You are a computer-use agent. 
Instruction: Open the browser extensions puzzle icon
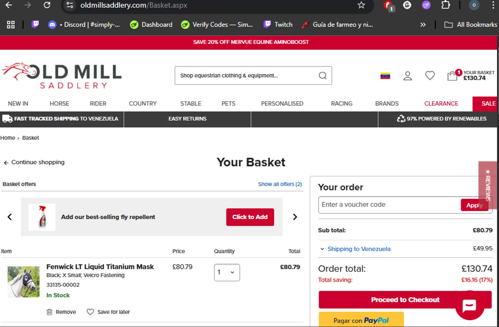(445, 5)
